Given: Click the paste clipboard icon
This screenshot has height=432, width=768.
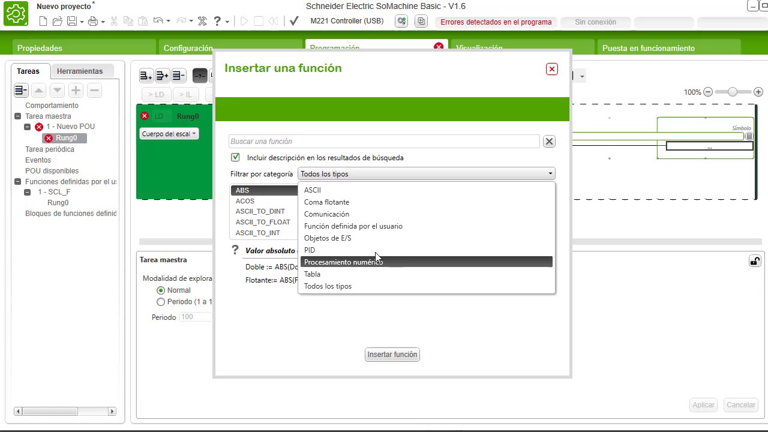Looking at the screenshot, I should 143,22.
